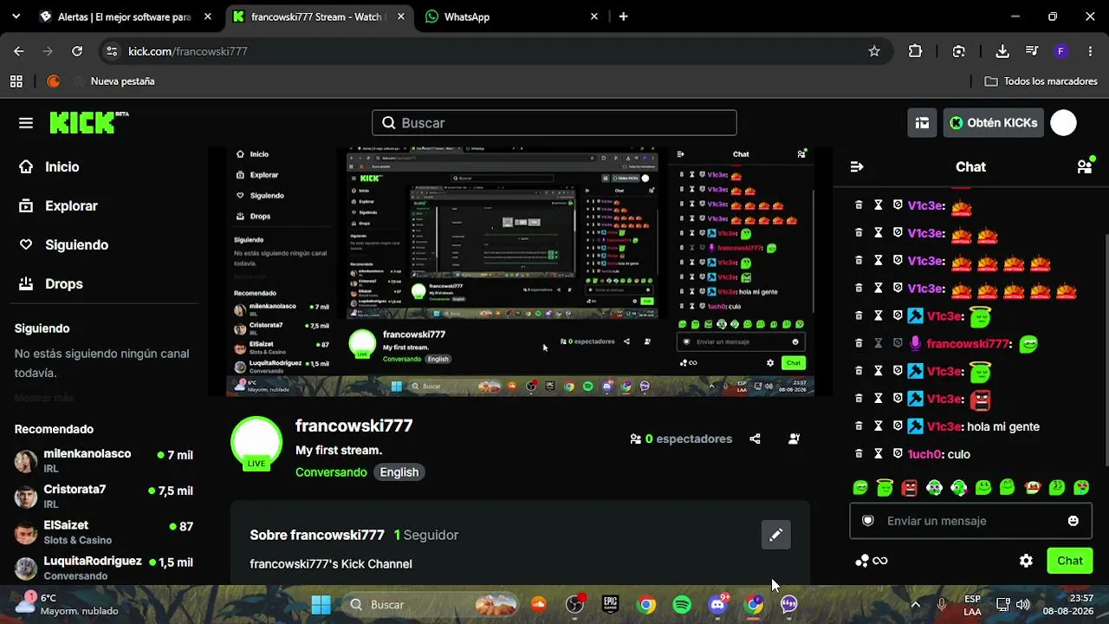The width and height of the screenshot is (1109, 624).
Task: Edit the 'Sobre francowski777' section with pencil
Action: tap(775, 535)
